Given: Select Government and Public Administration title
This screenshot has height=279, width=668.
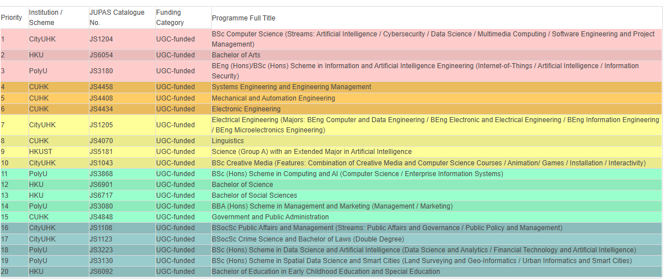Looking at the screenshot, I should pos(270,217).
